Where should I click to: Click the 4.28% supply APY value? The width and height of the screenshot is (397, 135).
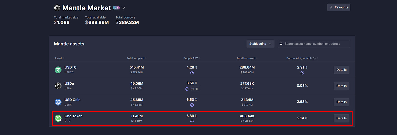pos(192,67)
